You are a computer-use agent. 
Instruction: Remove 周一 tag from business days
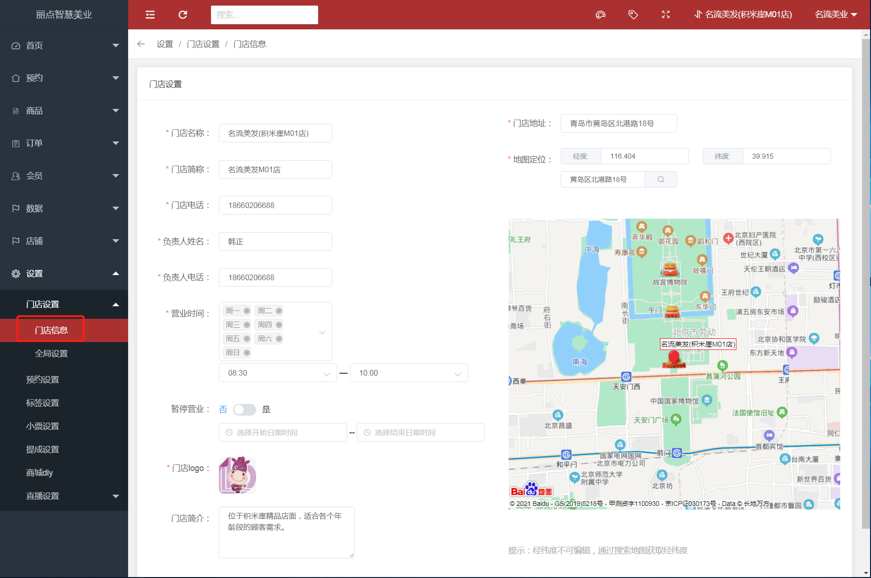tap(247, 311)
